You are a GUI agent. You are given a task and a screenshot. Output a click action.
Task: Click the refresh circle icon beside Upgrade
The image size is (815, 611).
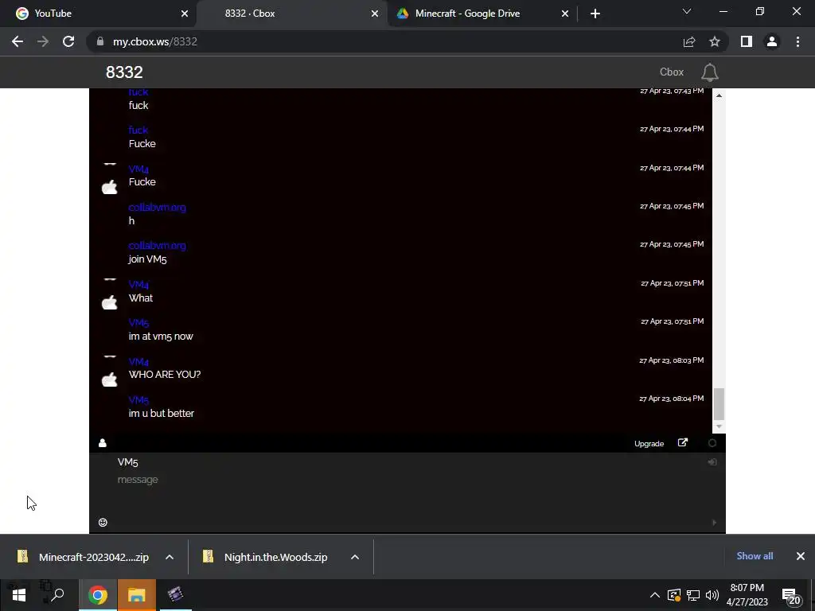tap(712, 443)
